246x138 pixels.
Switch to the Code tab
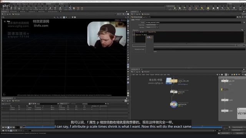click(133, 20)
